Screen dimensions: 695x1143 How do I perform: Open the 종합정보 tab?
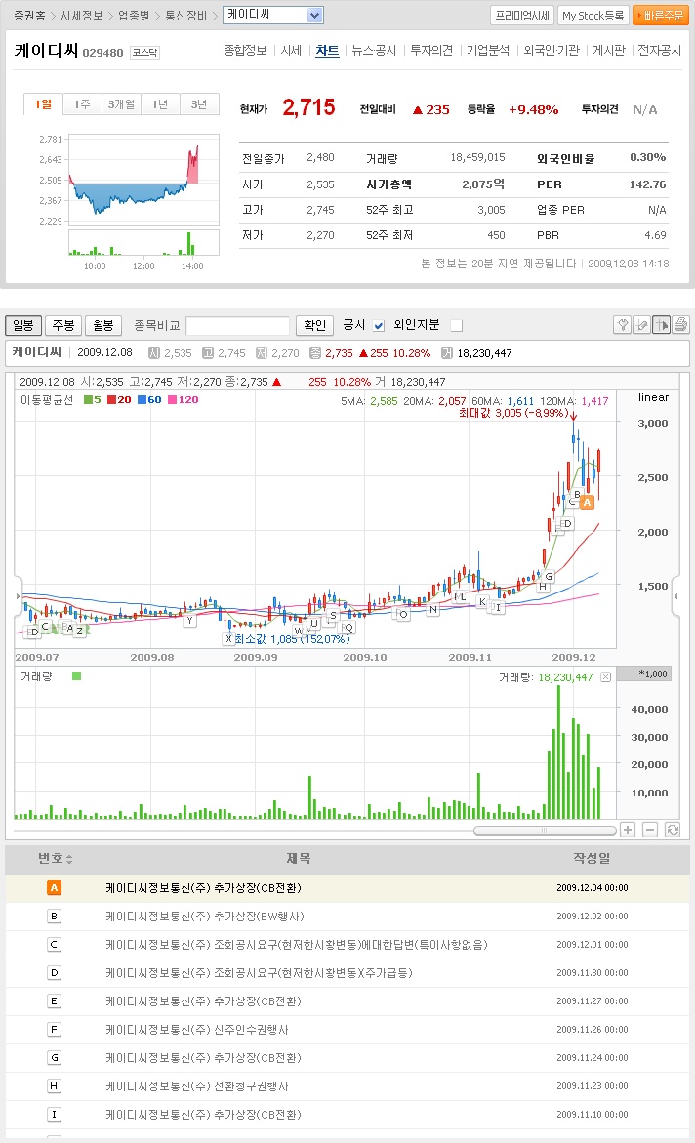pos(245,51)
